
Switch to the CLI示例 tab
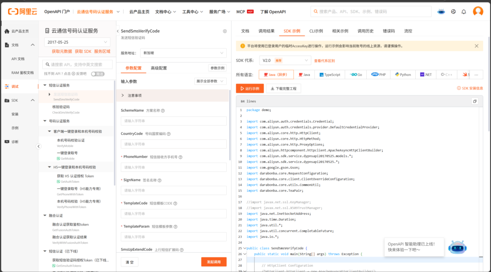click(x=317, y=31)
